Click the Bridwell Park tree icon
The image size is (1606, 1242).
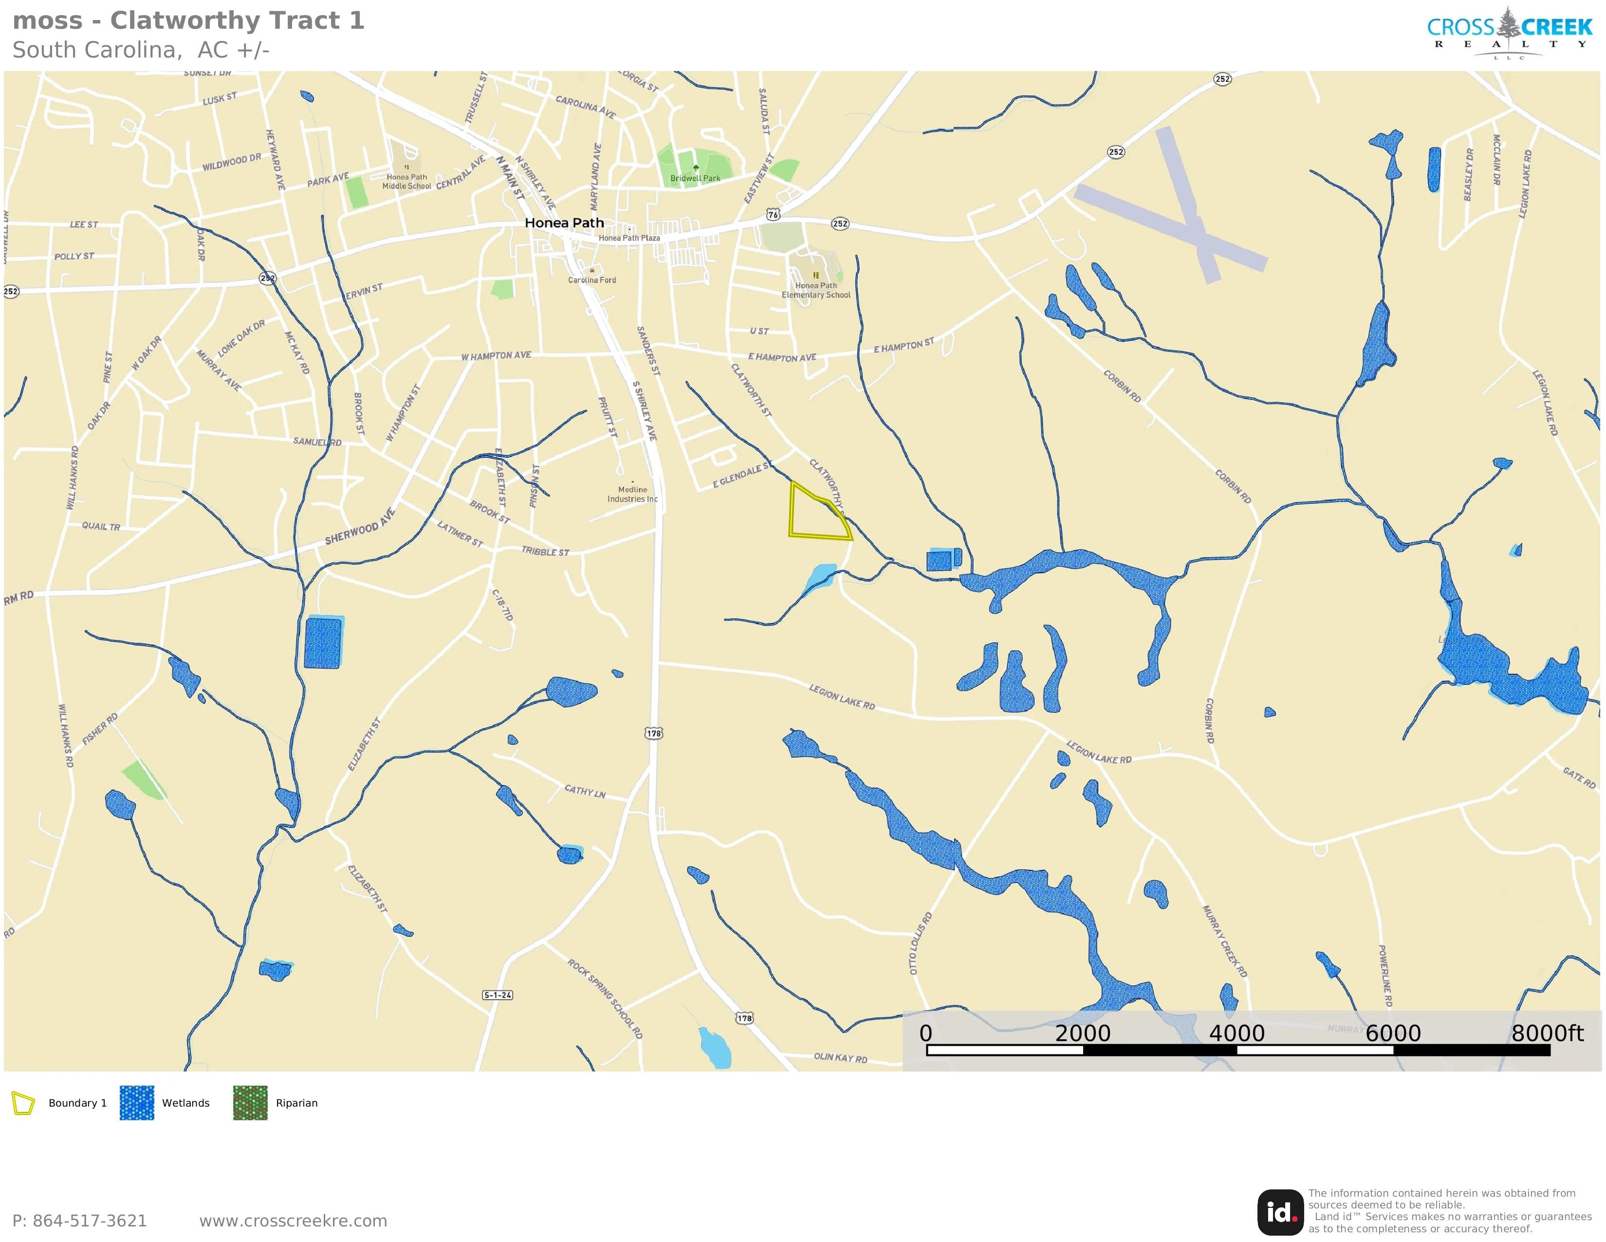(696, 169)
